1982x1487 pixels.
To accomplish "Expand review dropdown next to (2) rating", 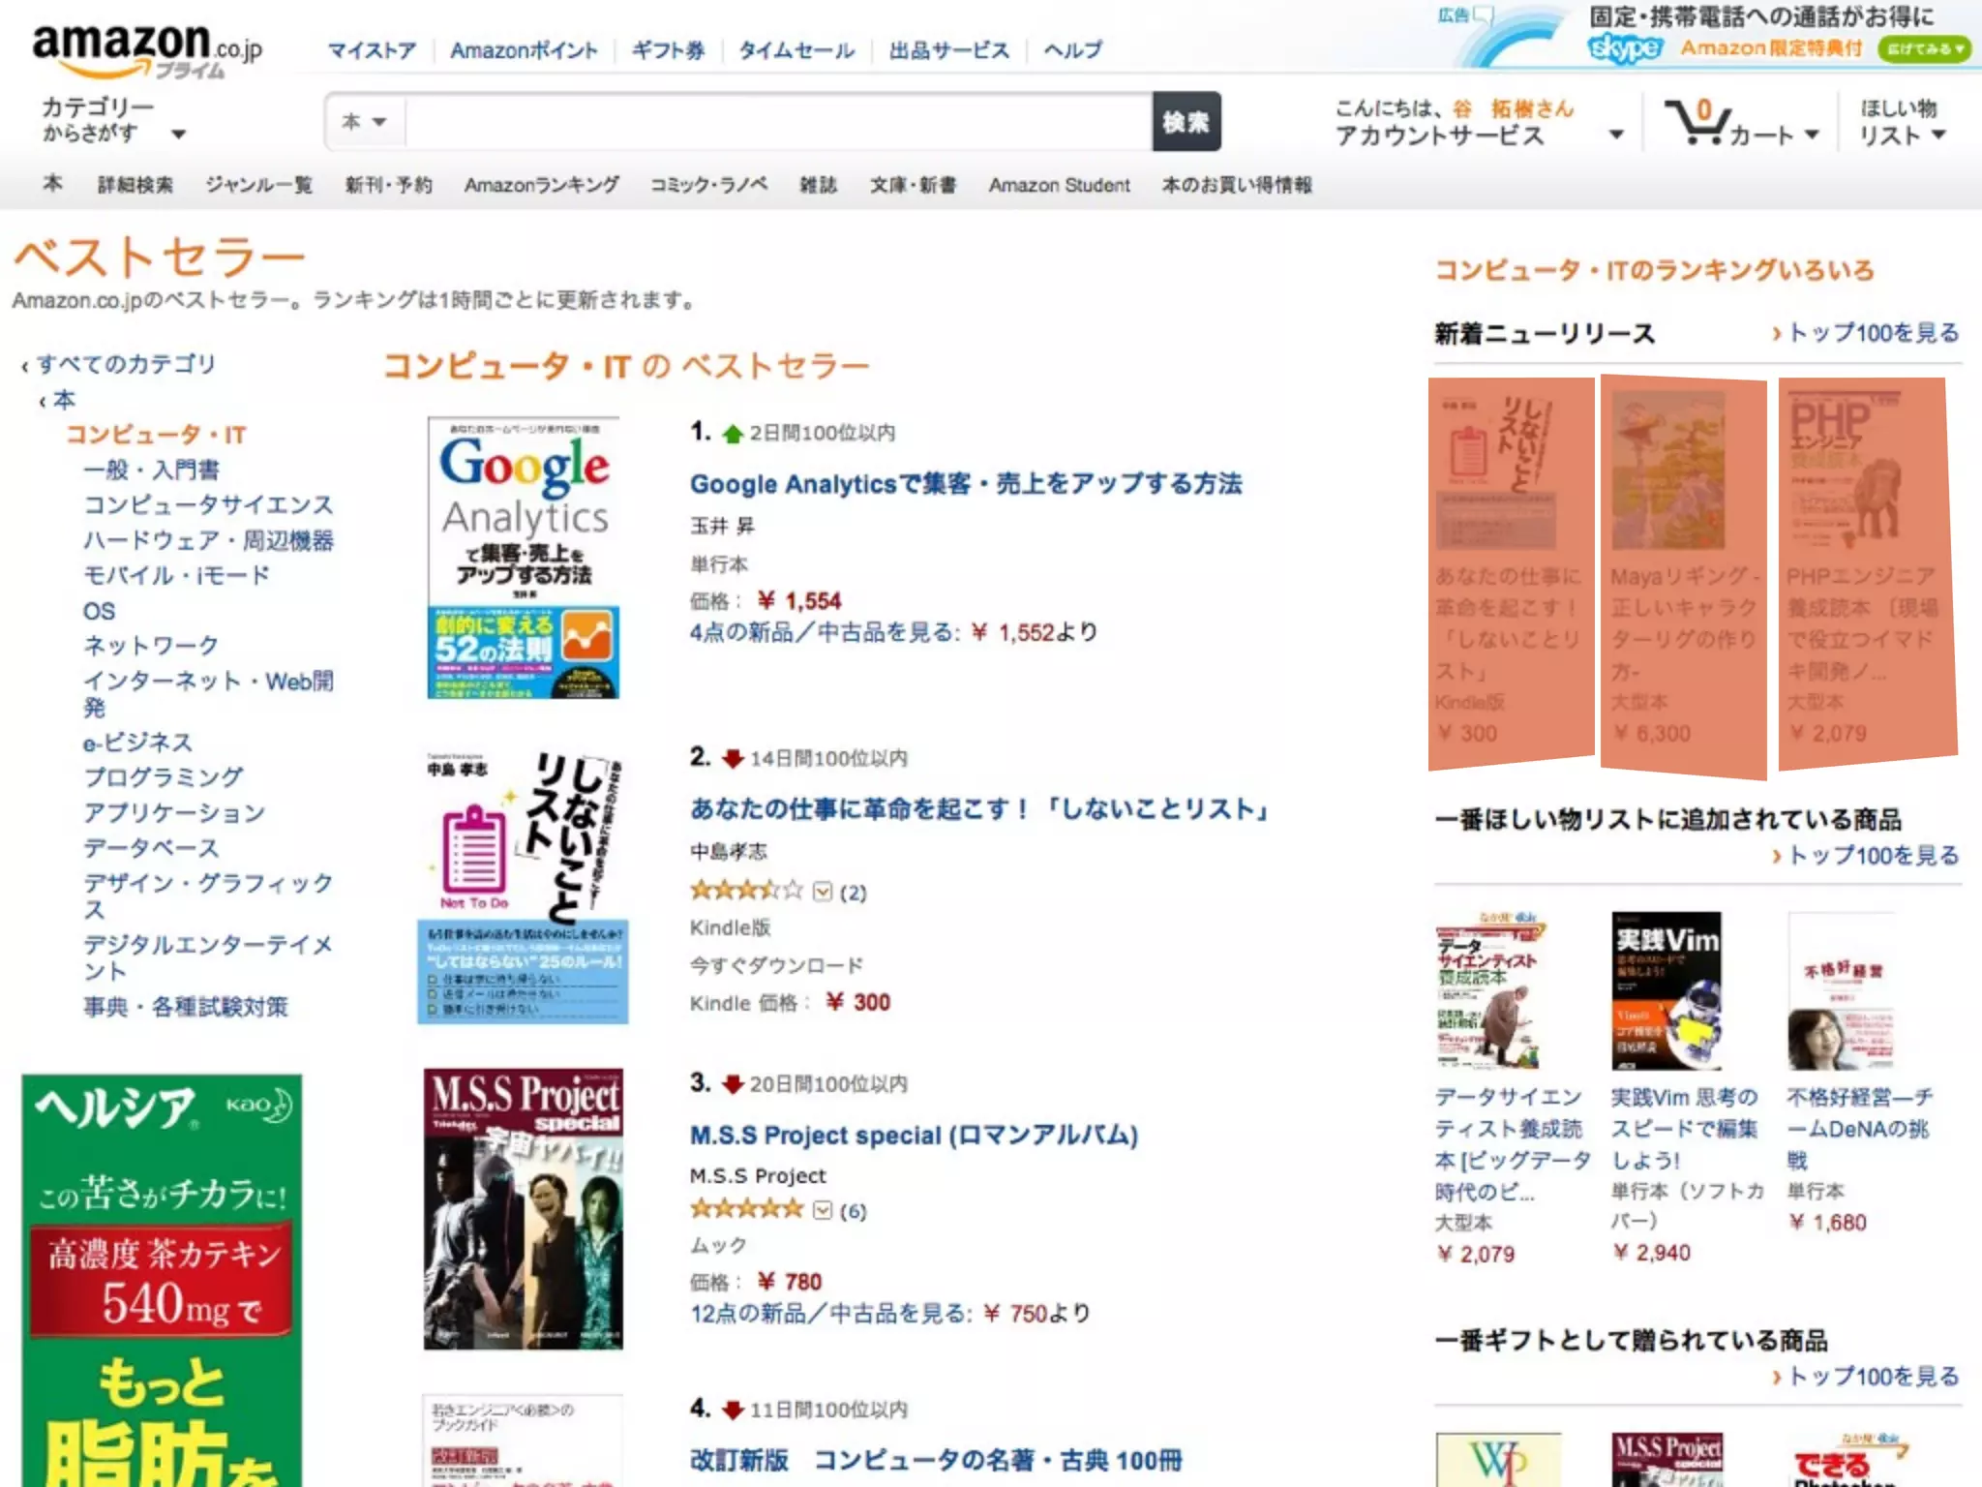I will point(823,891).
